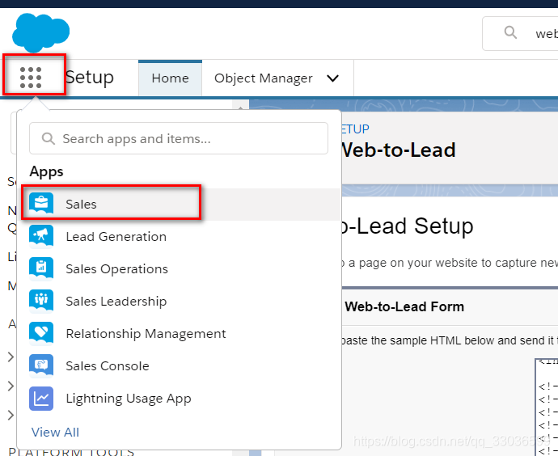
Task: Launch the Sales Console app
Action: pyautogui.click(x=180, y=366)
